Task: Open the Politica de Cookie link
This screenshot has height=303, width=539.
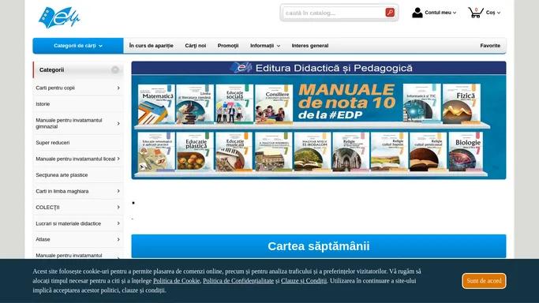Action: (176, 281)
